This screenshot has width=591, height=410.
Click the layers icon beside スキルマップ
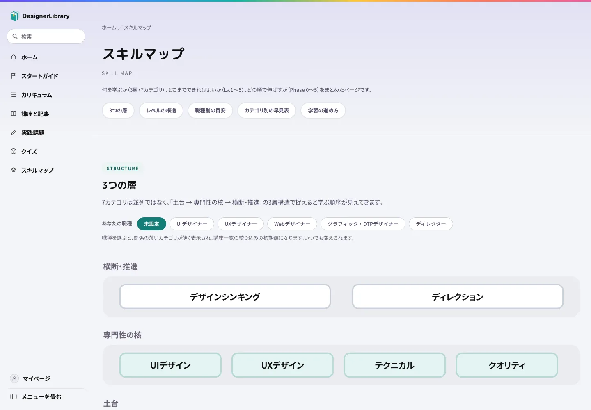14,170
